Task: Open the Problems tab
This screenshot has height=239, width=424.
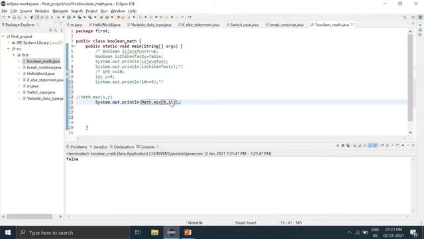Action: [77, 147]
